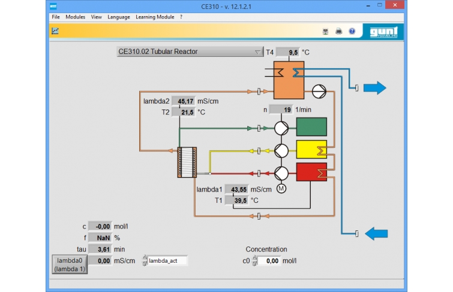The width and height of the screenshot is (453, 292).
Task: Click the T4 temperature value 9,5
Action: [x=288, y=53]
